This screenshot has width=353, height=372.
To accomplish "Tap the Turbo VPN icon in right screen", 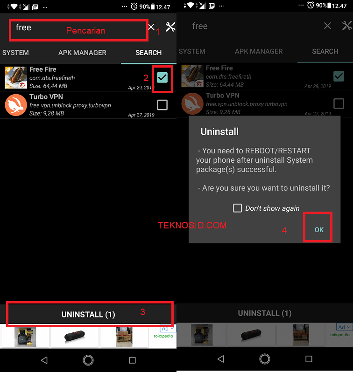I will coord(192,103).
